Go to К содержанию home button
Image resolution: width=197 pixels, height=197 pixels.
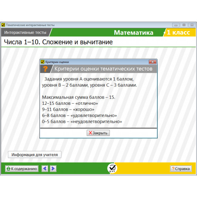(x=22, y=169)
